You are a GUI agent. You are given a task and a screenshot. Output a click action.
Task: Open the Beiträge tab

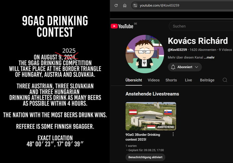coord(207,80)
